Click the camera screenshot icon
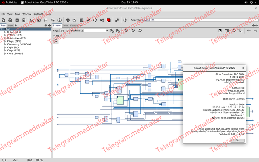Image resolution: width=259 pixels, height=162 pixels. [74, 20]
